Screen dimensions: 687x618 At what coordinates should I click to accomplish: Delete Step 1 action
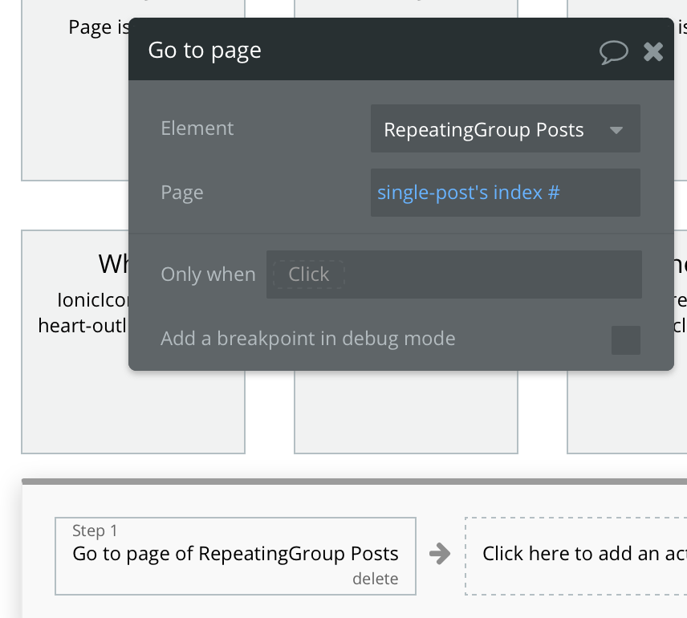click(x=375, y=579)
